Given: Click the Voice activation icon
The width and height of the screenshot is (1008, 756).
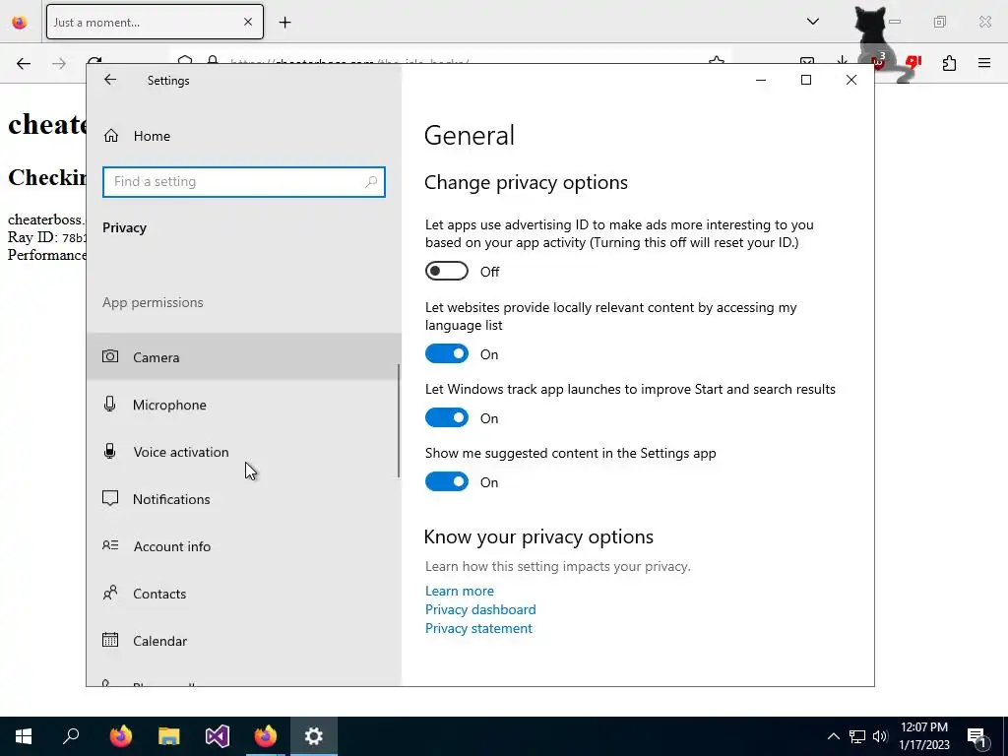Looking at the screenshot, I should pyautogui.click(x=110, y=451).
